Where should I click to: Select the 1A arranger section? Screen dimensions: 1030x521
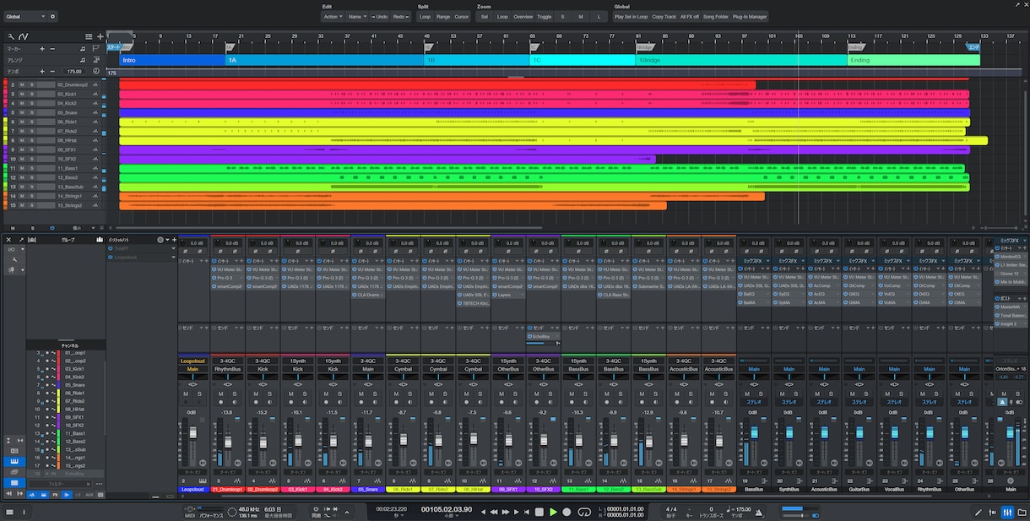323,60
